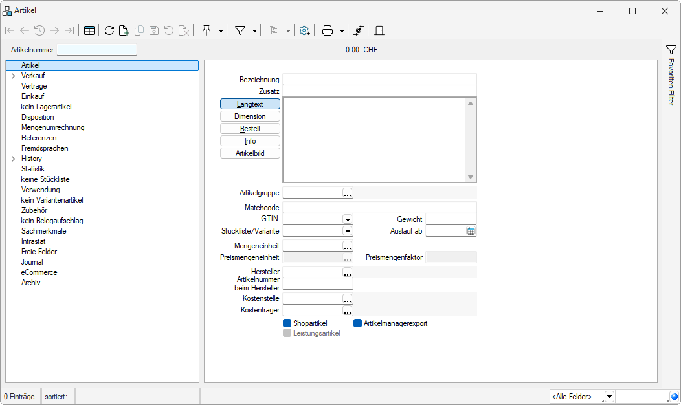Open the calendar picker for Auslauf ab
This screenshot has height=405, width=681.
tap(471, 231)
